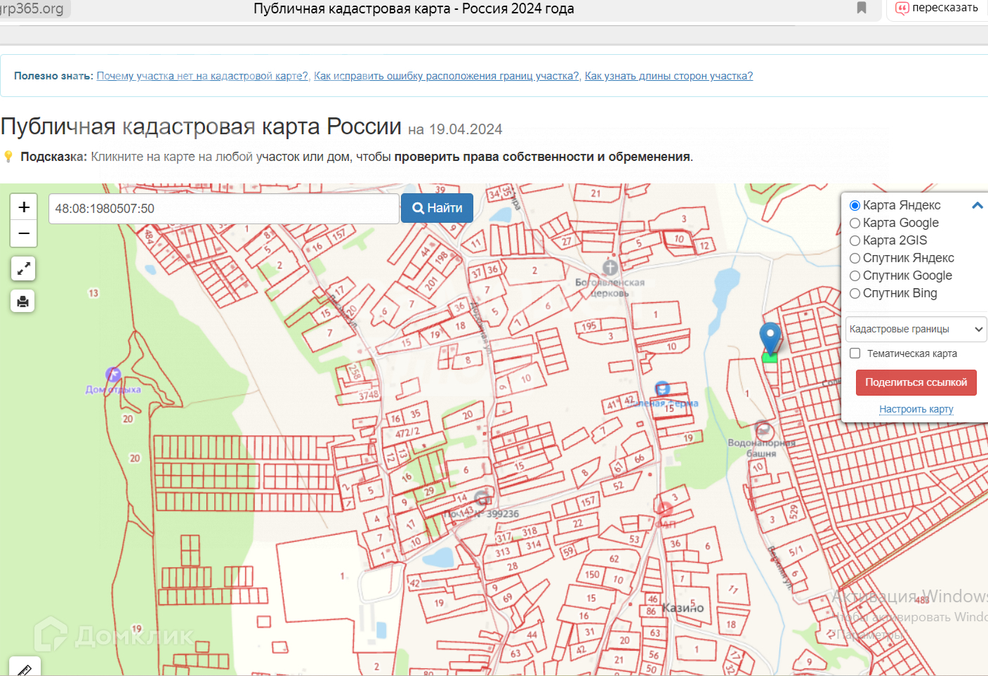Open Настроить карту link
988x676 pixels.
pos(916,409)
